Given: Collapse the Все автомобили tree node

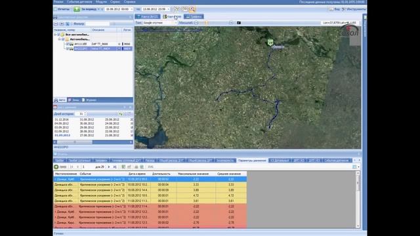Looking at the screenshot, I should (x=55, y=35).
